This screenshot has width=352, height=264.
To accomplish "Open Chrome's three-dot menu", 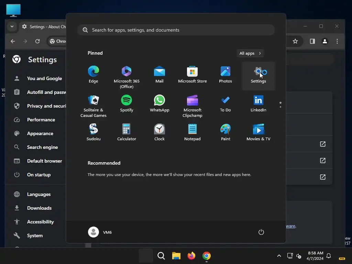I will click(x=337, y=41).
